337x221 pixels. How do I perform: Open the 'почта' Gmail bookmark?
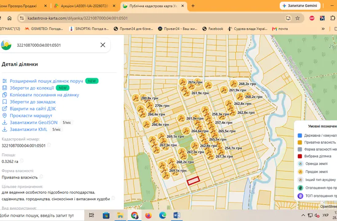tap(280, 29)
